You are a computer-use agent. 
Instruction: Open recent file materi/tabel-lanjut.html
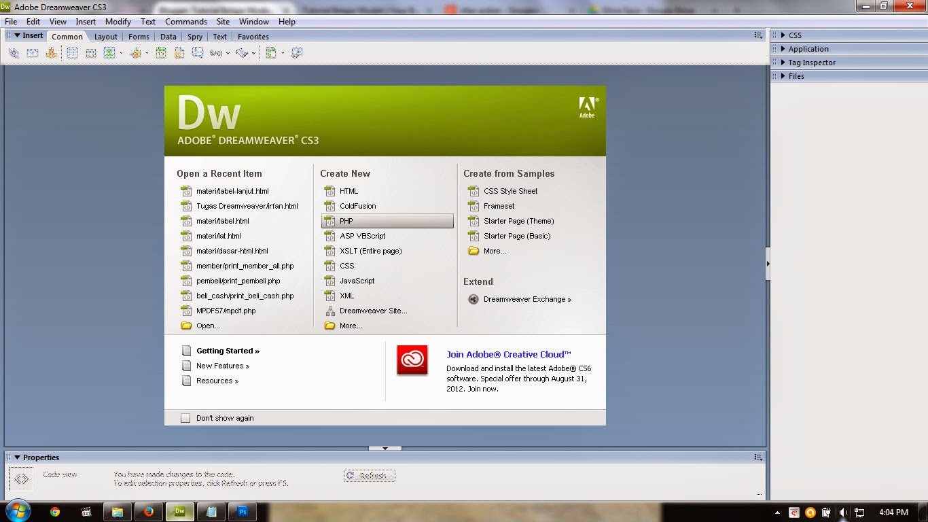(x=232, y=191)
